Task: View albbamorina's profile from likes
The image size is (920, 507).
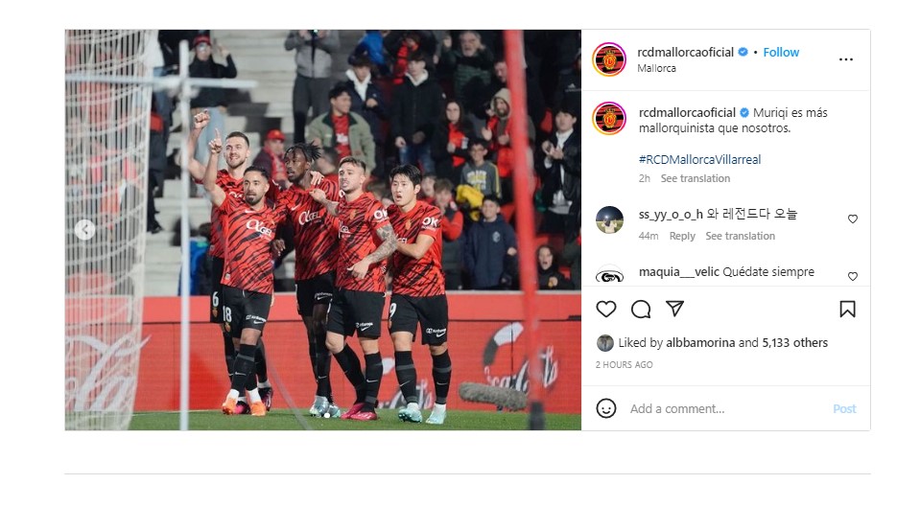Action: pyautogui.click(x=700, y=343)
